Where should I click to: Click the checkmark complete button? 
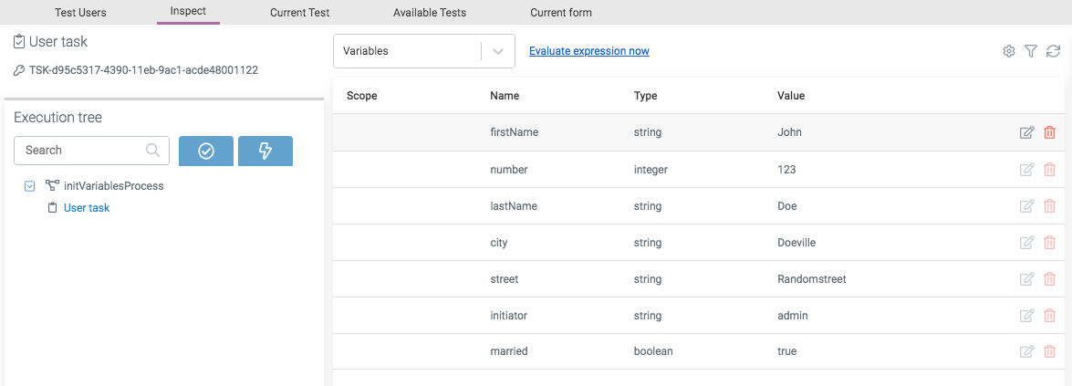point(206,151)
